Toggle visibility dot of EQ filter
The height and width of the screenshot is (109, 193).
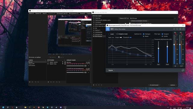point(94,28)
